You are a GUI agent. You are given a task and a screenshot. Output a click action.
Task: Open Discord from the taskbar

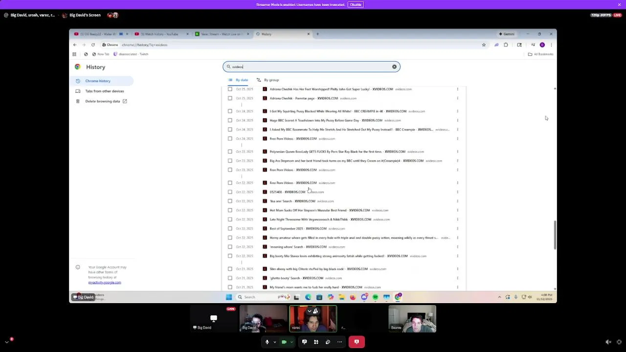tap(364, 297)
